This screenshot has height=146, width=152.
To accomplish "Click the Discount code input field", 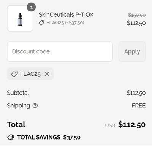I will pos(60,51).
